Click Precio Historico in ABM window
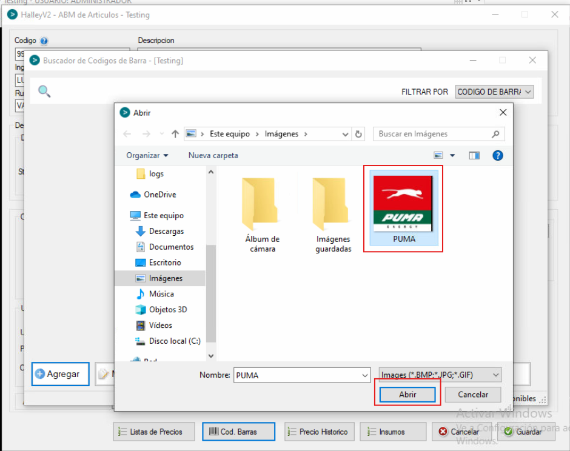The height and width of the screenshot is (451, 570). tap(319, 432)
